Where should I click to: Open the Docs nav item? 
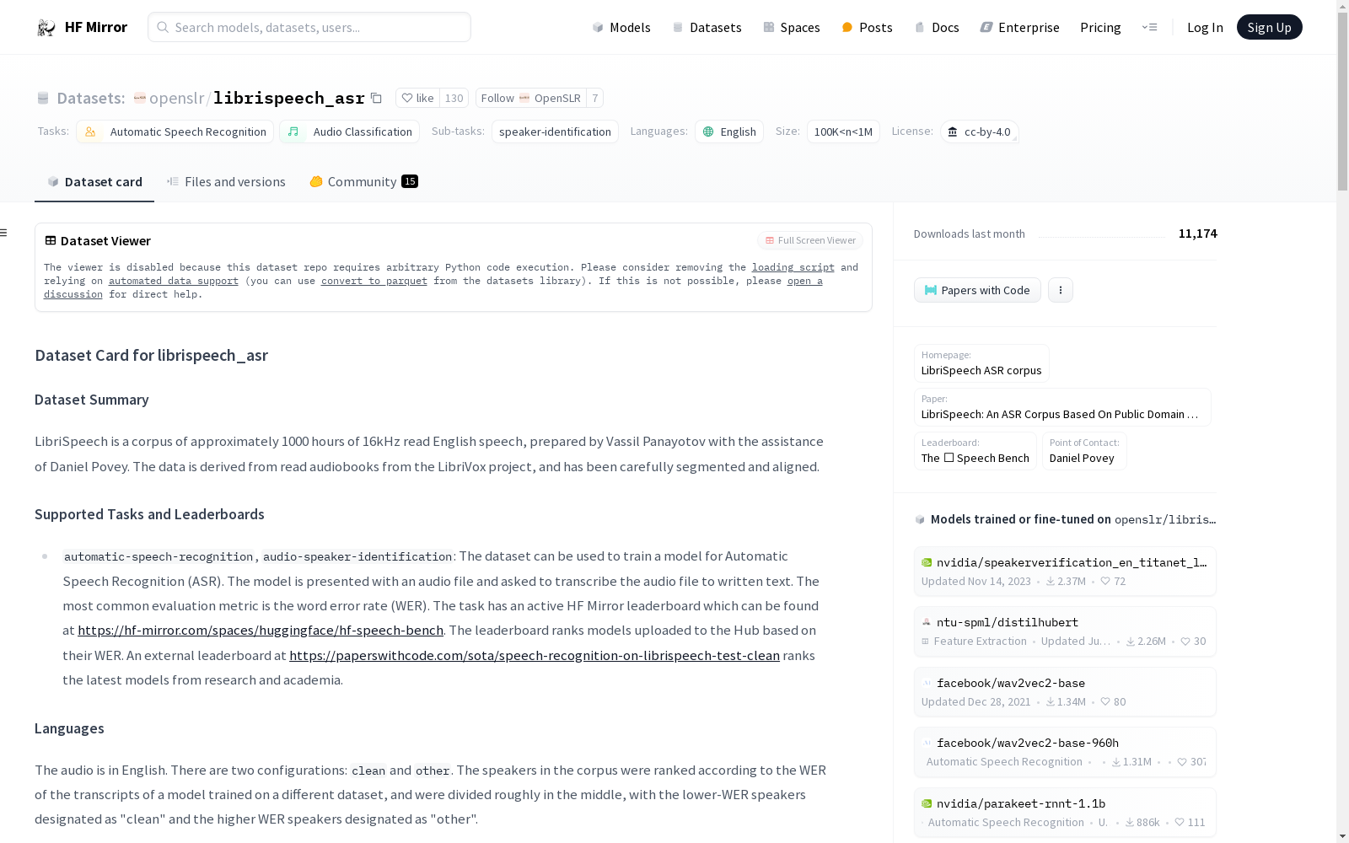coord(937,28)
